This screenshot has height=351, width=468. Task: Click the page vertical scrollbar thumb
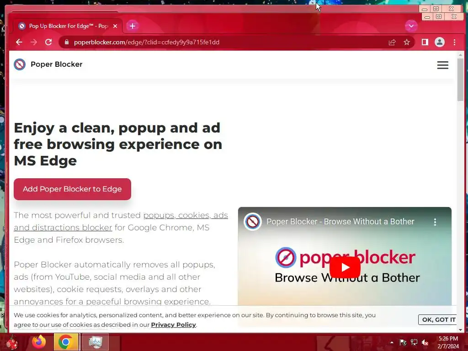tap(460, 79)
